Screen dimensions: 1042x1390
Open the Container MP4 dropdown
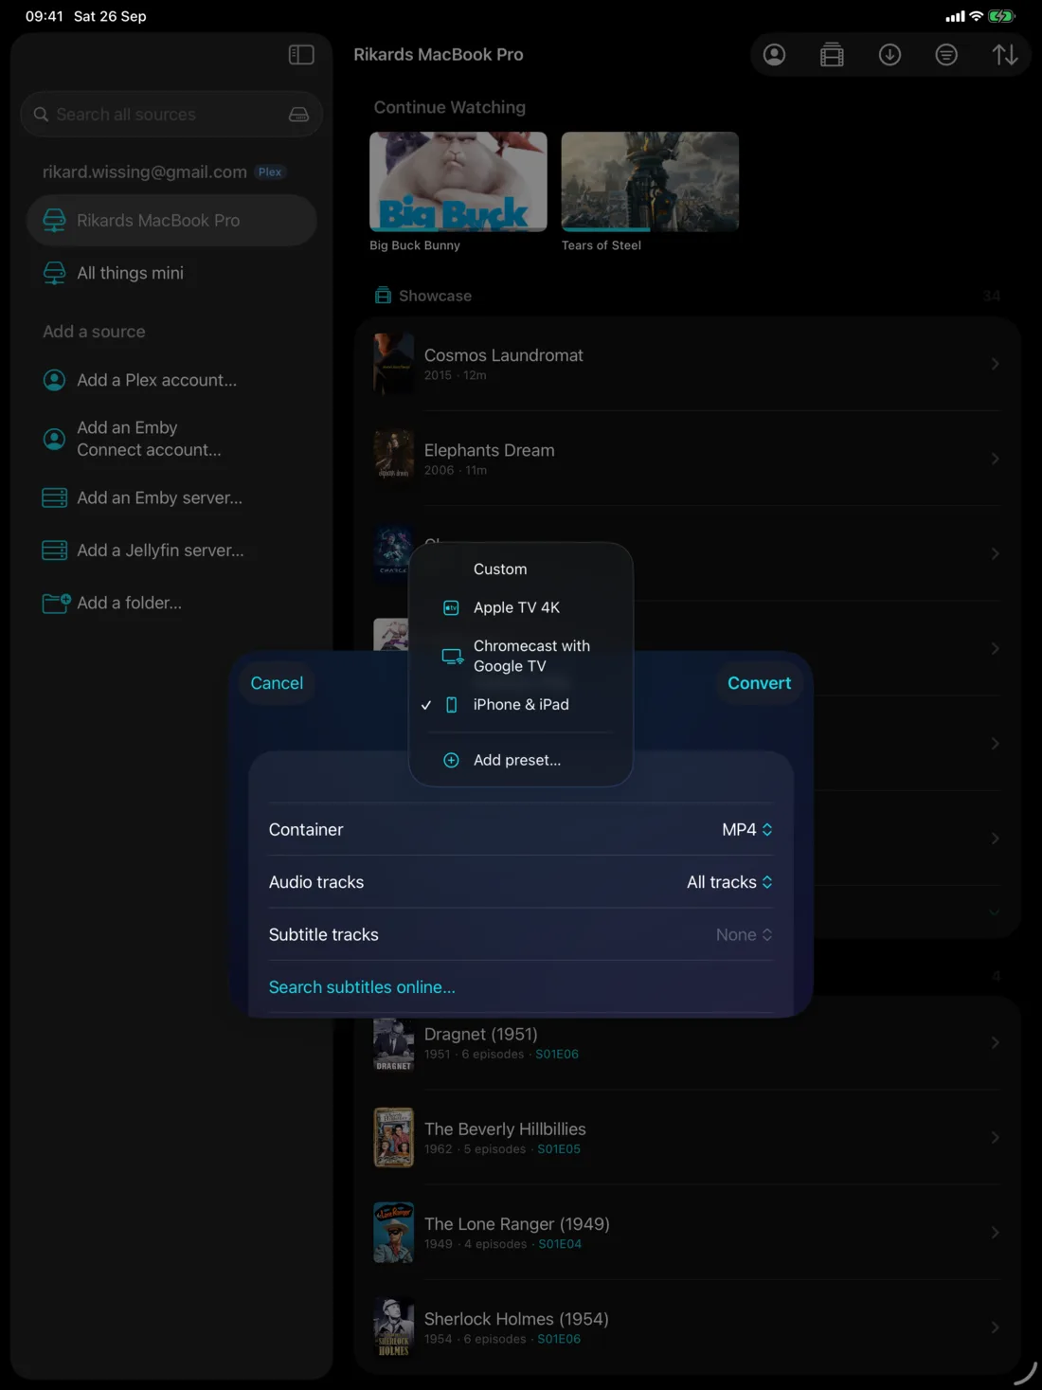click(747, 830)
